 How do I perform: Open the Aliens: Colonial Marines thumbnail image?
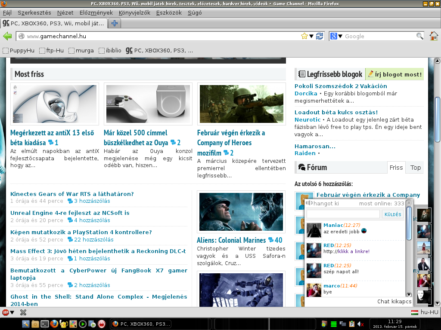pyautogui.click(x=241, y=212)
